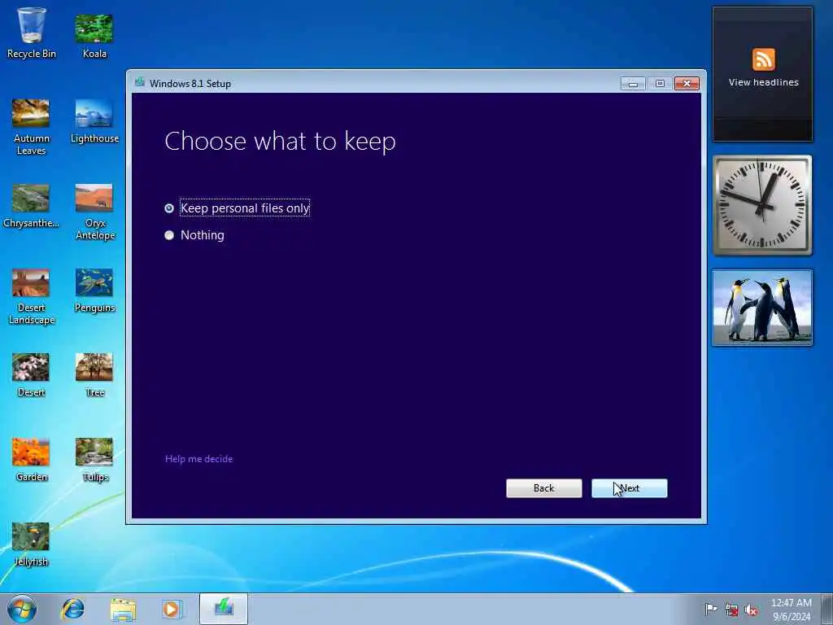Click the RSS feed headlines gadget icon
The height and width of the screenshot is (625, 833).
point(763,59)
